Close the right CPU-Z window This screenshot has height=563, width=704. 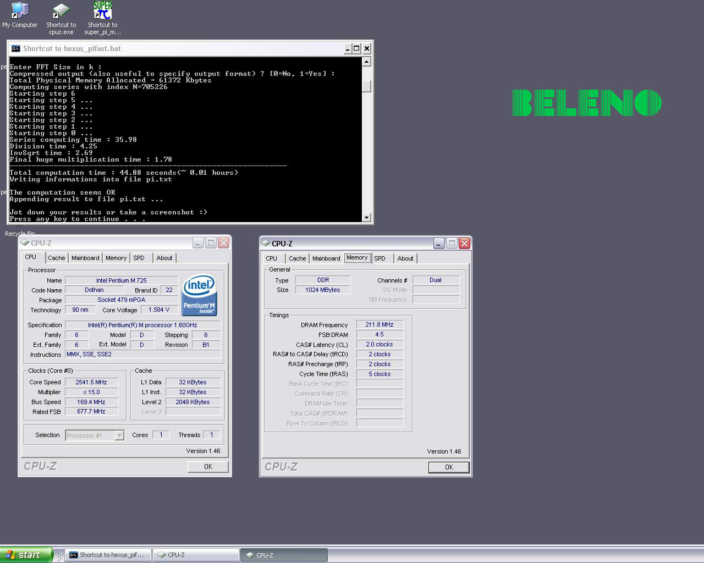(465, 243)
